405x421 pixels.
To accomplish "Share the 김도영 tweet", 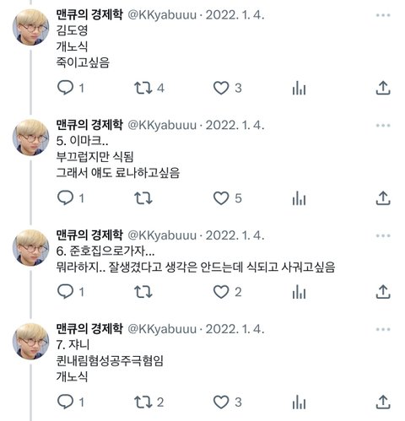I will coord(383,88).
